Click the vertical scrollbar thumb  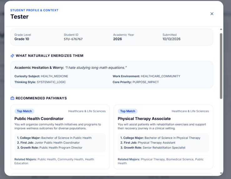click(x=221, y=66)
